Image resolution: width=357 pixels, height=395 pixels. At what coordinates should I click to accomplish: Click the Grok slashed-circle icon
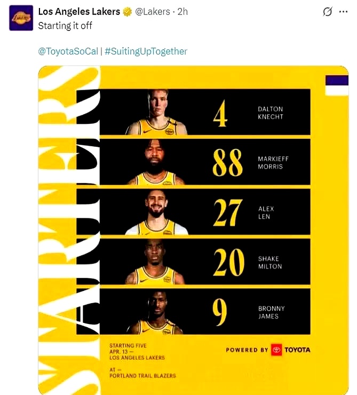click(x=328, y=12)
